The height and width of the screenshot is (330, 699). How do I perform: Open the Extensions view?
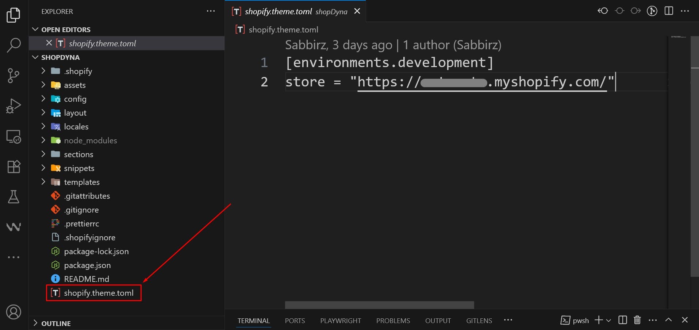[14, 167]
